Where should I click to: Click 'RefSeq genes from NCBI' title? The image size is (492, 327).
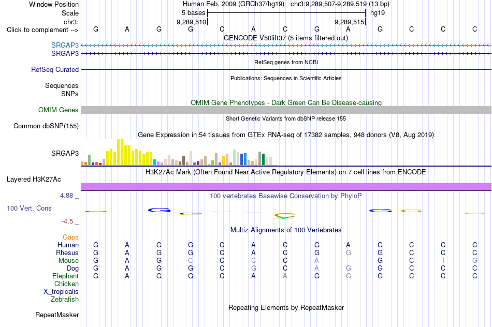pyautogui.click(x=286, y=62)
